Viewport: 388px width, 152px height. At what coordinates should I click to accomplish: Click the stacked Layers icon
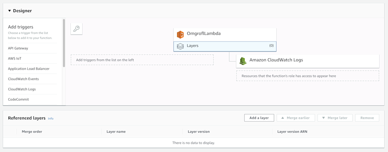[x=181, y=46]
